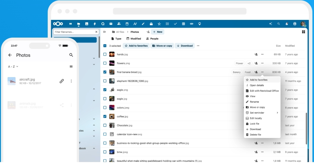Open user avatar account menu
The height and width of the screenshot is (163, 314).
click(303, 24)
